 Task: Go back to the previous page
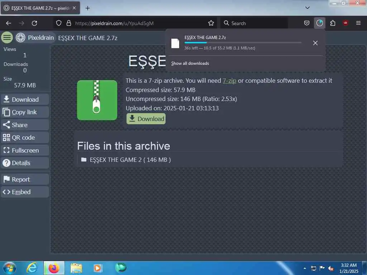click(x=9, y=23)
